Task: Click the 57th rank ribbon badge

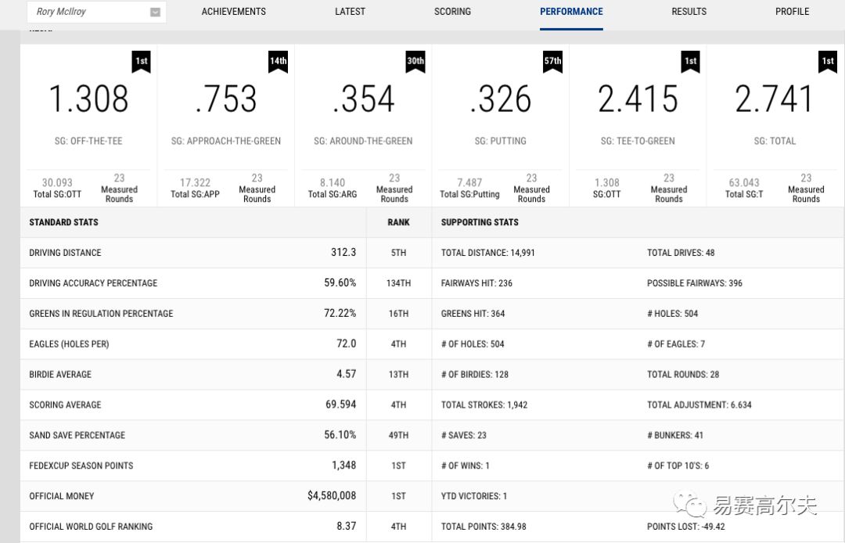Action: point(552,61)
